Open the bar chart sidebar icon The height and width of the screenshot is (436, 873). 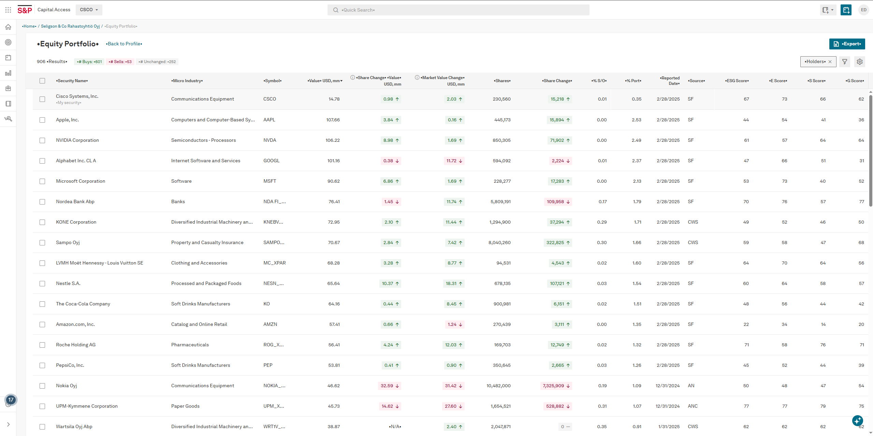pyautogui.click(x=8, y=73)
